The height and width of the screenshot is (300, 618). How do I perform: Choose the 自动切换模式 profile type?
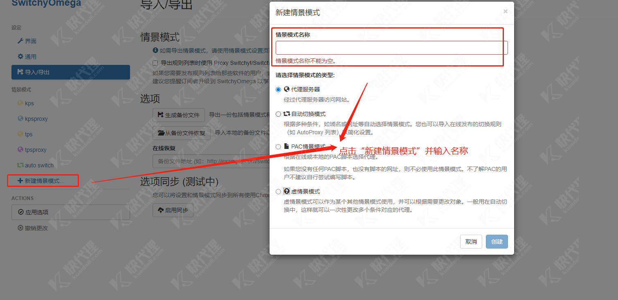tap(279, 114)
